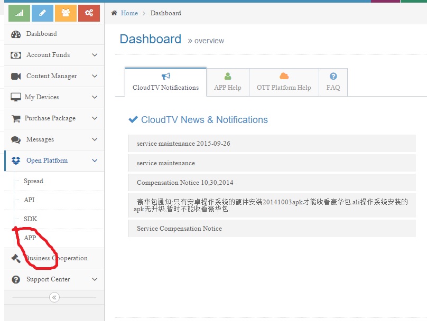Switch to the CloudTV Notifications tab

(165, 82)
